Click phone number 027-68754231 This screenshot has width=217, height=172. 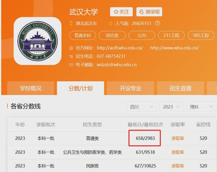coord(111,56)
